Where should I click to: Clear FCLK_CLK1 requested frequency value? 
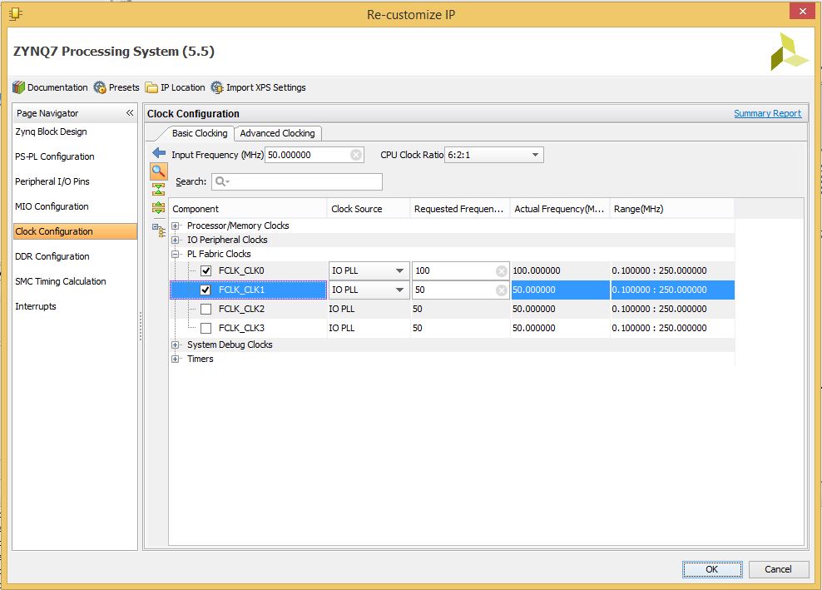[x=501, y=290]
